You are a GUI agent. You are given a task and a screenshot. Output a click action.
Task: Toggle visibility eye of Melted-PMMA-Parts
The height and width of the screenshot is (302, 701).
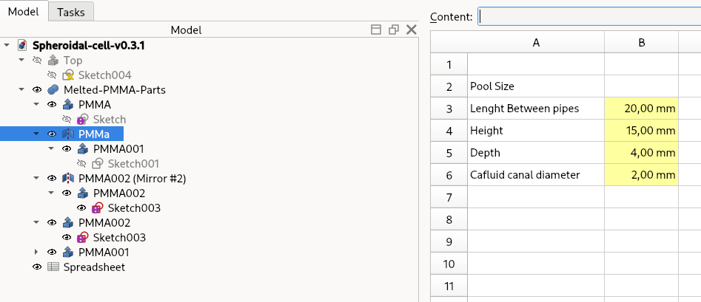tap(37, 89)
